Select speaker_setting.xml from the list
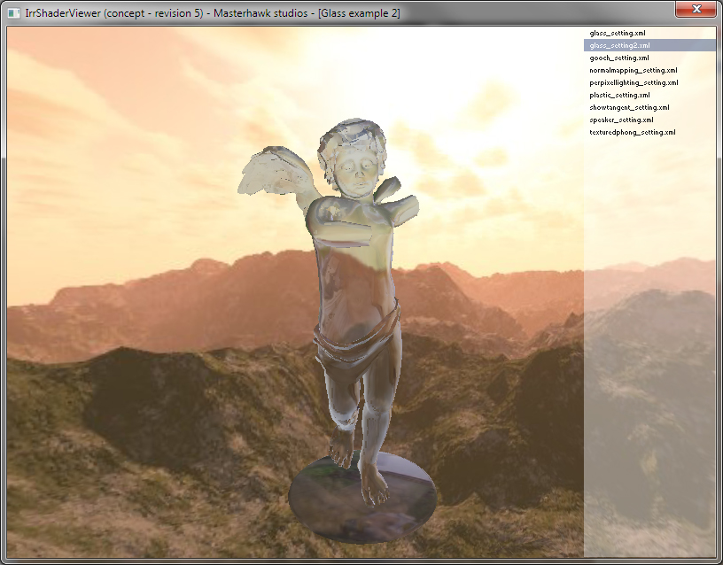Image resolution: width=723 pixels, height=565 pixels. (621, 120)
